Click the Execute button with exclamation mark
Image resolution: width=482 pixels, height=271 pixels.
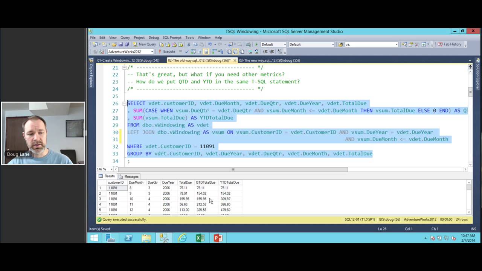(167, 52)
